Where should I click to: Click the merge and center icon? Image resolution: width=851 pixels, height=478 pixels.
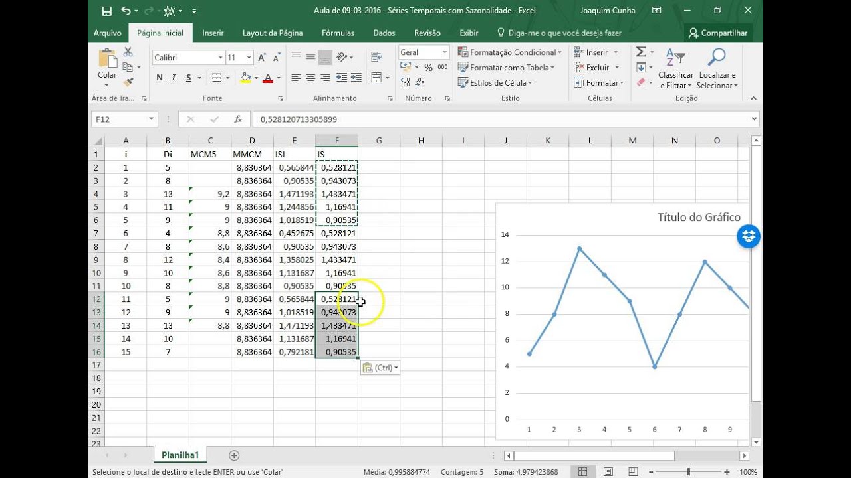pyautogui.click(x=376, y=78)
